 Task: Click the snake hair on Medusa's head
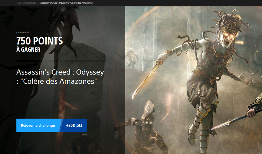pyautogui.click(x=227, y=19)
